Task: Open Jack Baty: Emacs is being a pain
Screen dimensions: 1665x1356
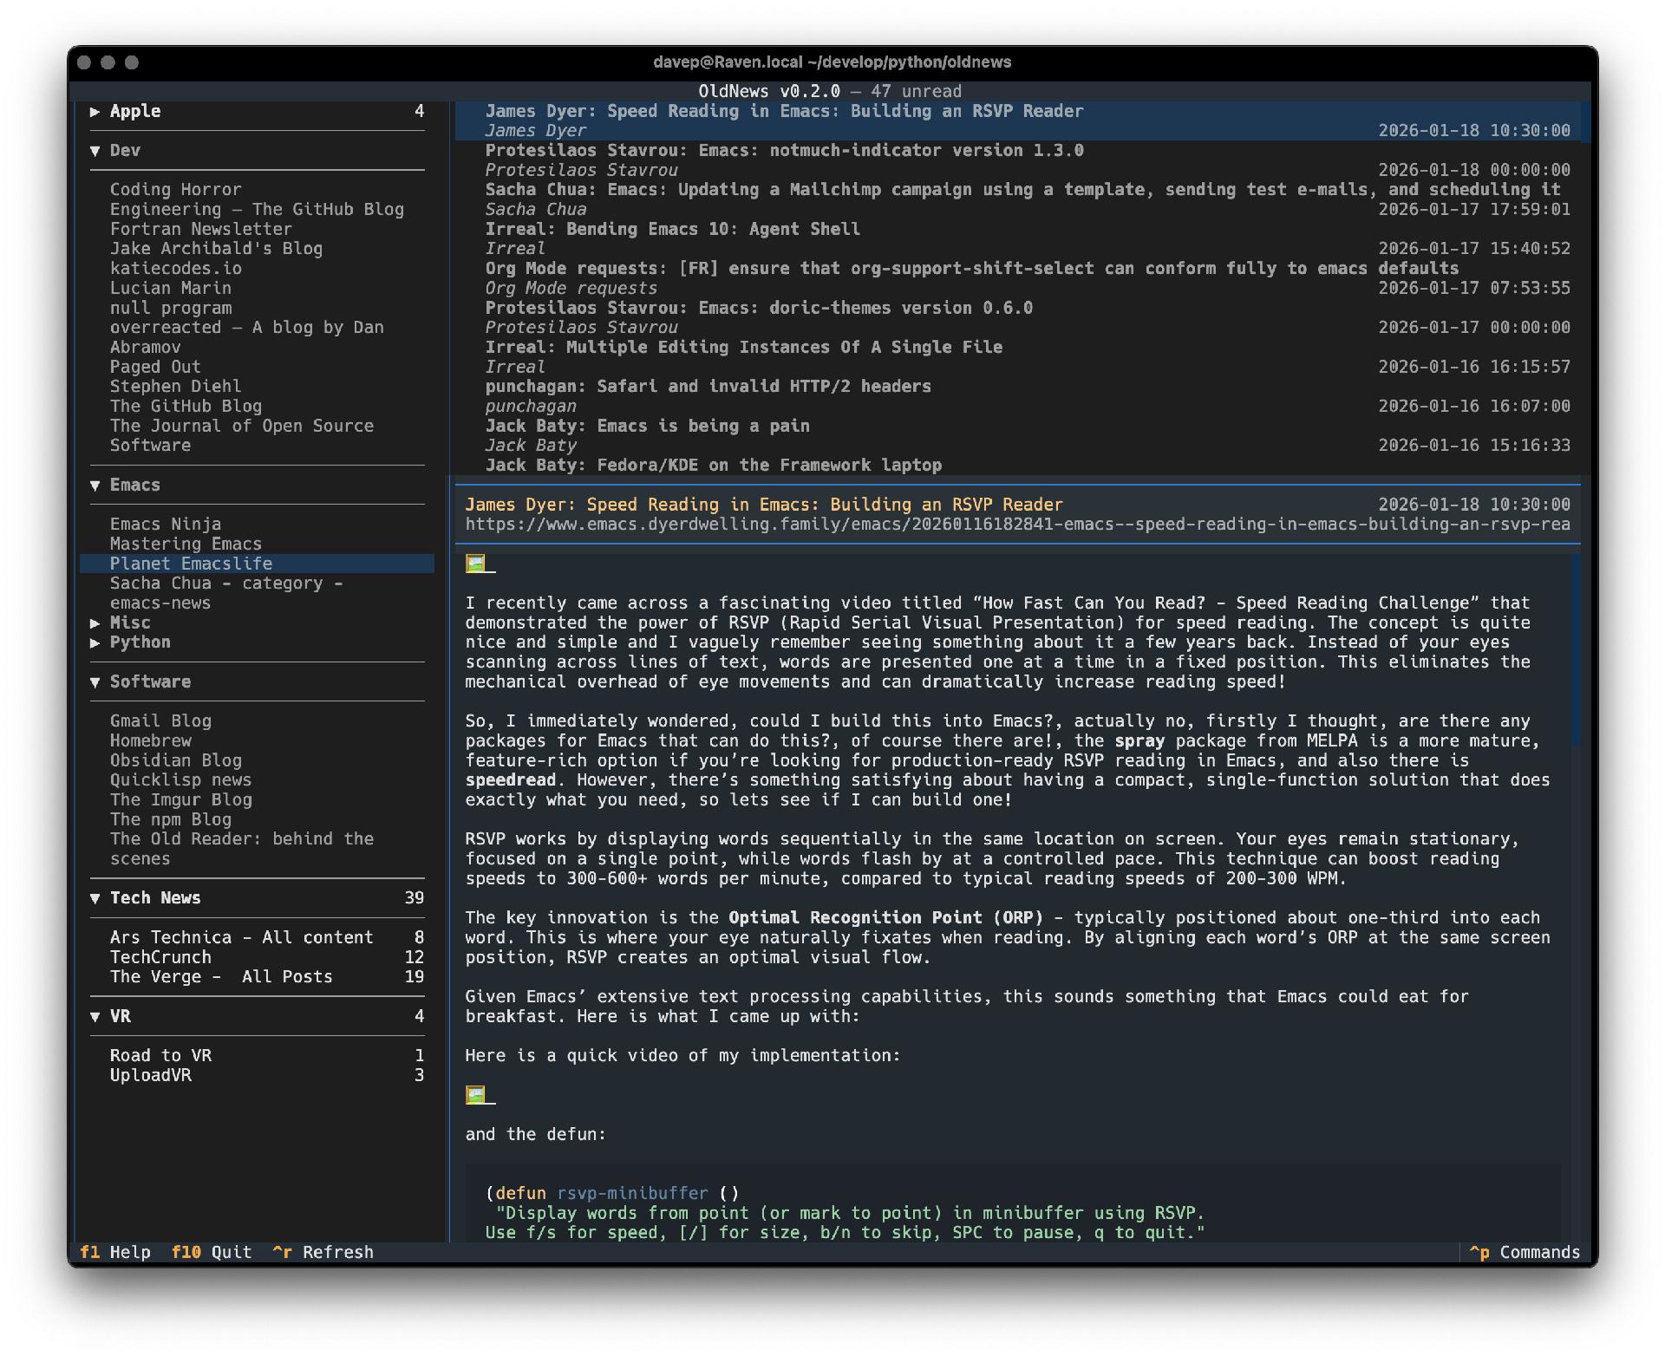Action: click(647, 426)
